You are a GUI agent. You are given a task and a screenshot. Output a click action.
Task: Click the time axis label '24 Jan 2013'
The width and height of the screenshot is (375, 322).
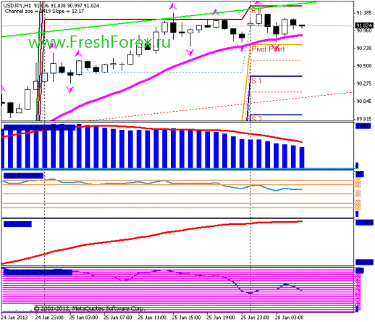pyautogui.click(x=14, y=318)
